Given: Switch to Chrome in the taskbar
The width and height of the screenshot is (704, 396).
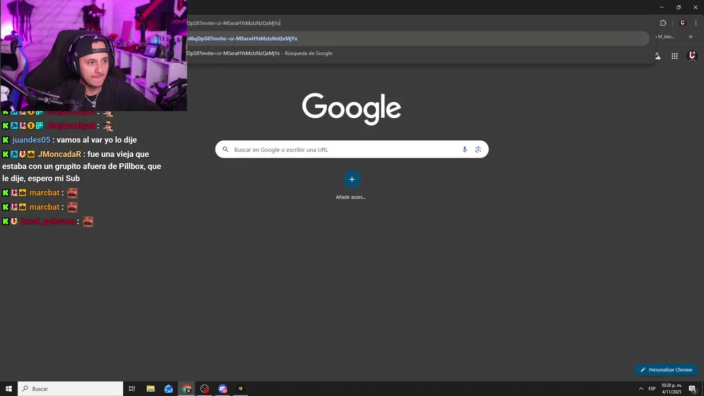Looking at the screenshot, I should pos(187,389).
